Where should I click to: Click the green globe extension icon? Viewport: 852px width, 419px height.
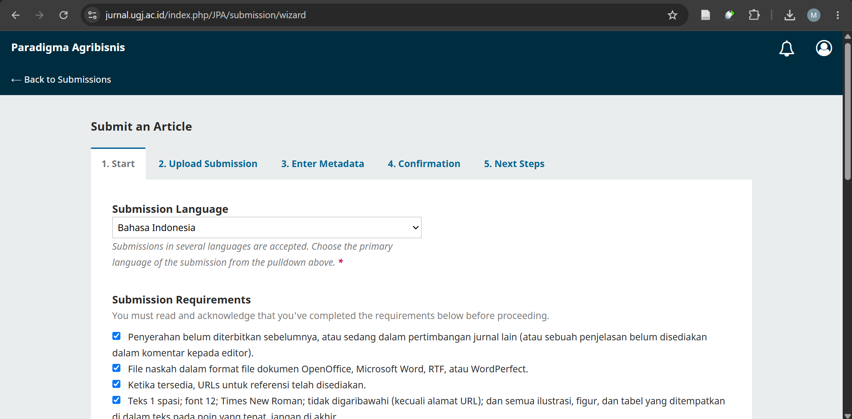(729, 15)
